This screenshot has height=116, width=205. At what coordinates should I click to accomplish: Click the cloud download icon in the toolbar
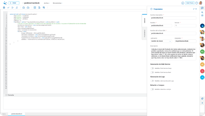(x=24, y=8)
